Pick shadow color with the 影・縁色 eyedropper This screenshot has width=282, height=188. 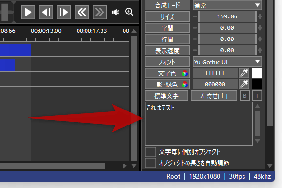244,84
